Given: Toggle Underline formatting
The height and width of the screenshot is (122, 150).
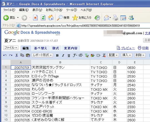Looking at the screenshot, I should [69, 55].
